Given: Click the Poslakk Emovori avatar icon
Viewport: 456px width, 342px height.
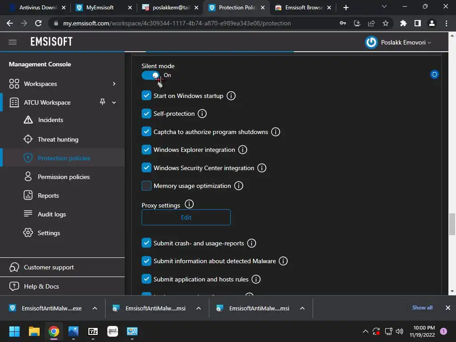Looking at the screenshot, I should (371, 42).
